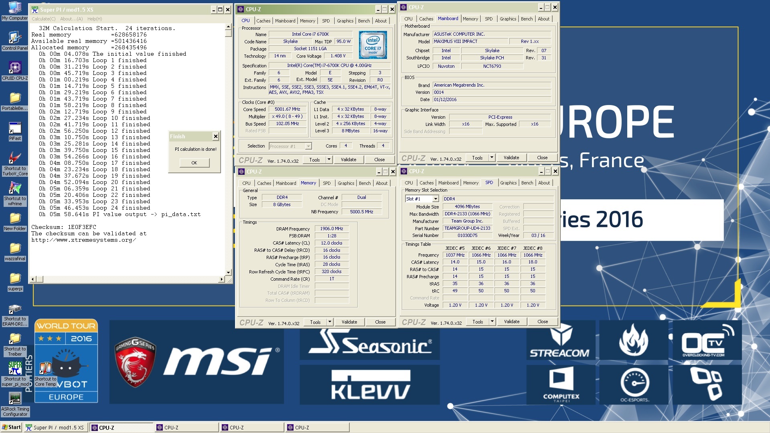Open Shortcut to Treiber icon
Image resolution: width=770 pixels, height=433 pixels.
[x=15, y=344]
